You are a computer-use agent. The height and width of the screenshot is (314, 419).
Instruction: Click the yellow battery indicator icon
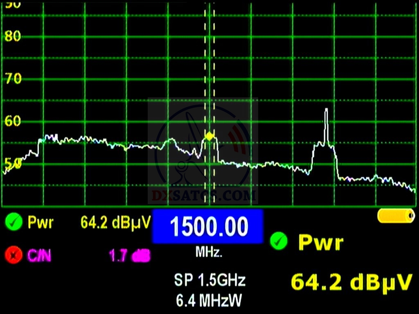tap(396, 216)
